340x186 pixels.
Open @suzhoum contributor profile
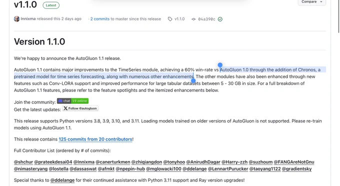(x=260, y=162)
